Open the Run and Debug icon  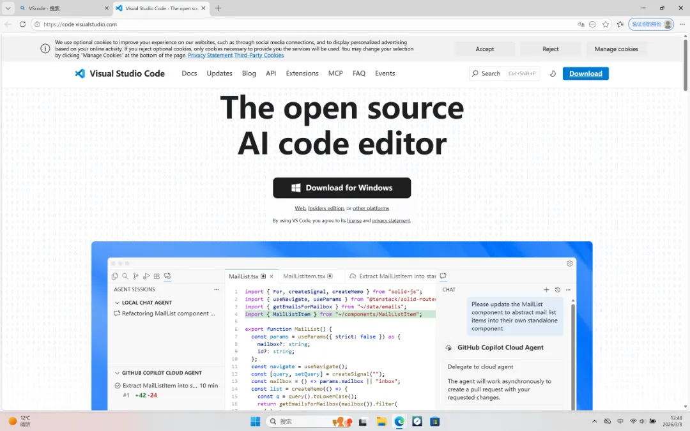point(146,276)
